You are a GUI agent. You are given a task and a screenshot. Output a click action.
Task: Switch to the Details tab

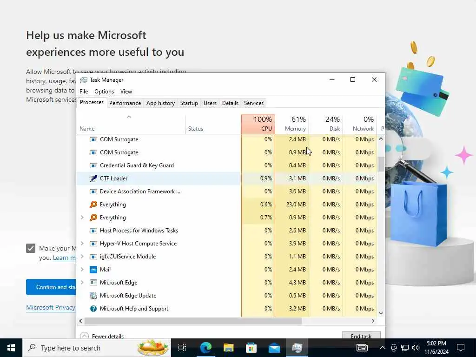(230, 103)
